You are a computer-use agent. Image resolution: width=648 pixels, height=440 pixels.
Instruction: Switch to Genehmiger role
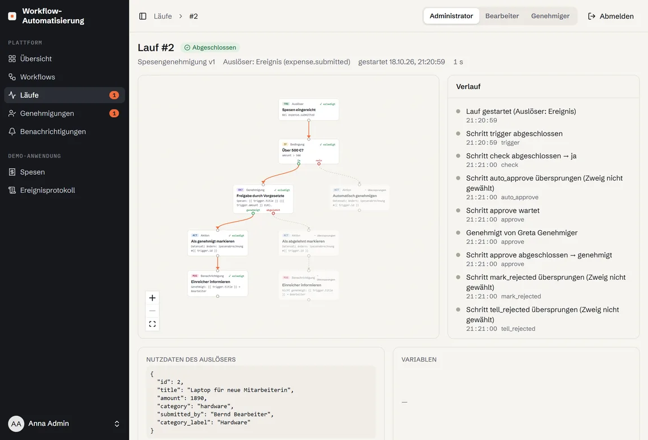click(550, 16)
